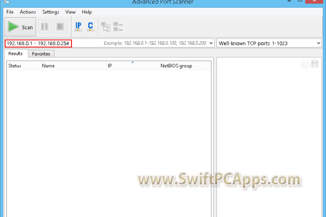Open the Actions menu
Screen dimensions: 326x217
coord(28,12)
